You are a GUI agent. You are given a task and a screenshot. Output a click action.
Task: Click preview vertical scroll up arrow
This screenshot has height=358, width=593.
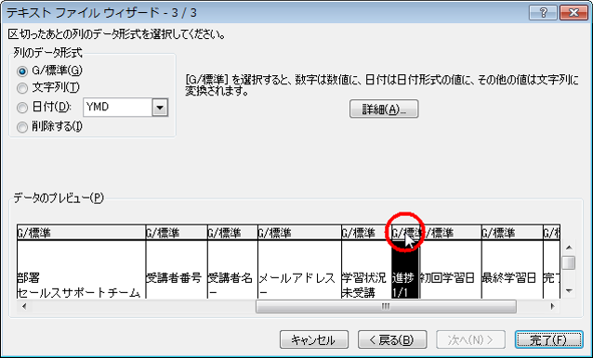tap(569, 248)
